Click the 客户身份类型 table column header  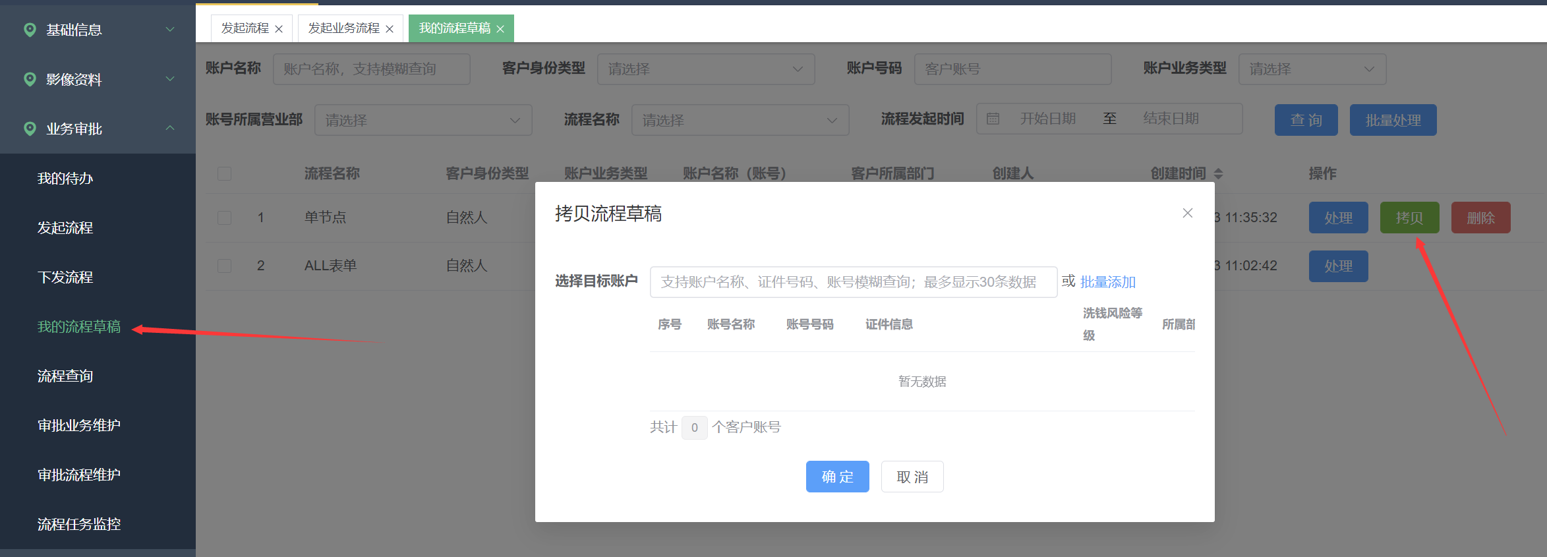coord(487,173)
